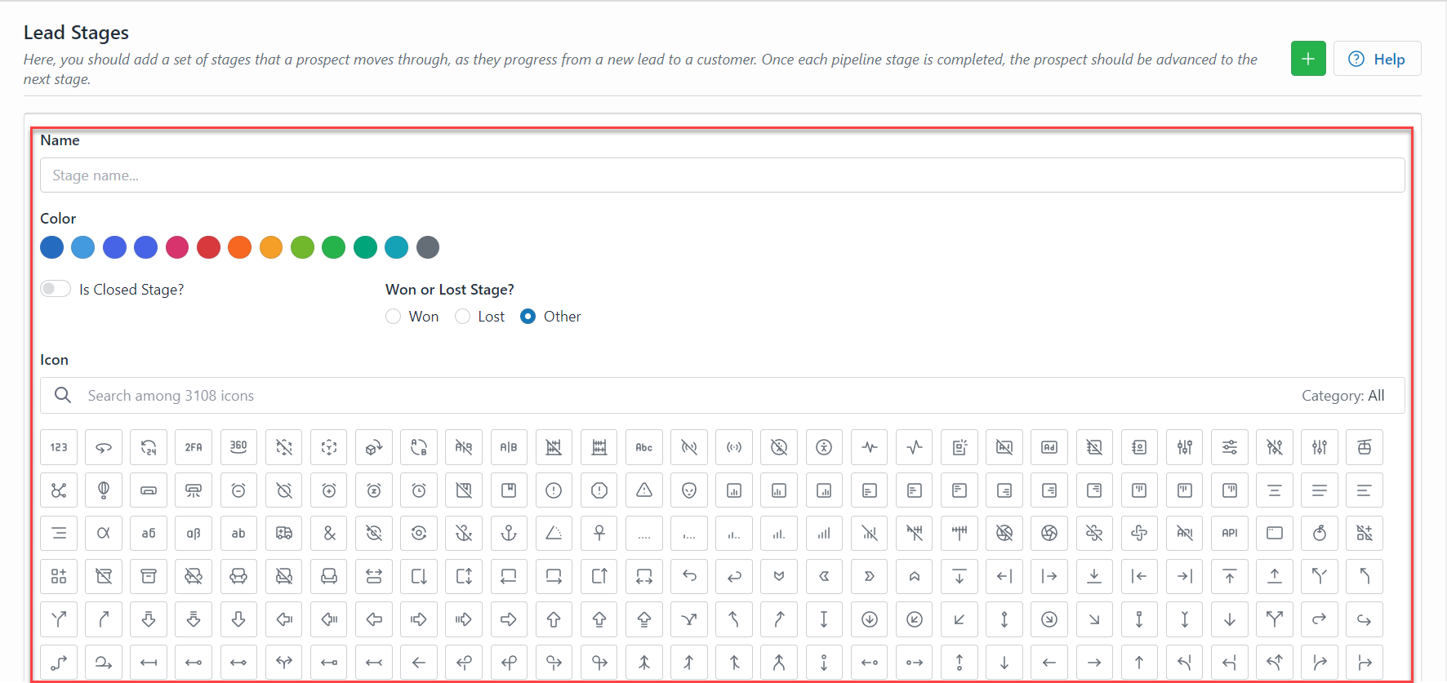Viewport: 1447px width, 683px height.
Task: Open the Category: All dropdown
Action: point(1342,396)
